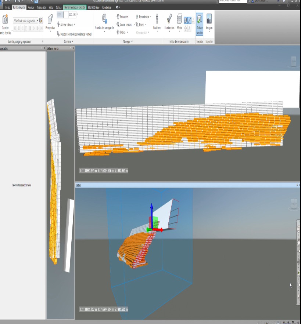Close the Vista en planta panel
The image size is (301, 324).
click(x=73, y=48)
